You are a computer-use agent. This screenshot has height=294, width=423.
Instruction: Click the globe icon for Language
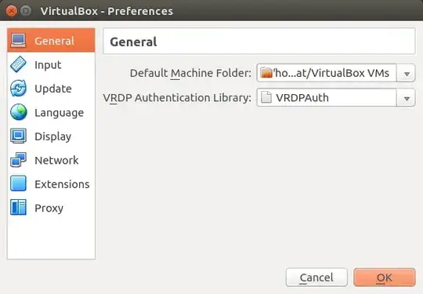(x=18, y=112)
